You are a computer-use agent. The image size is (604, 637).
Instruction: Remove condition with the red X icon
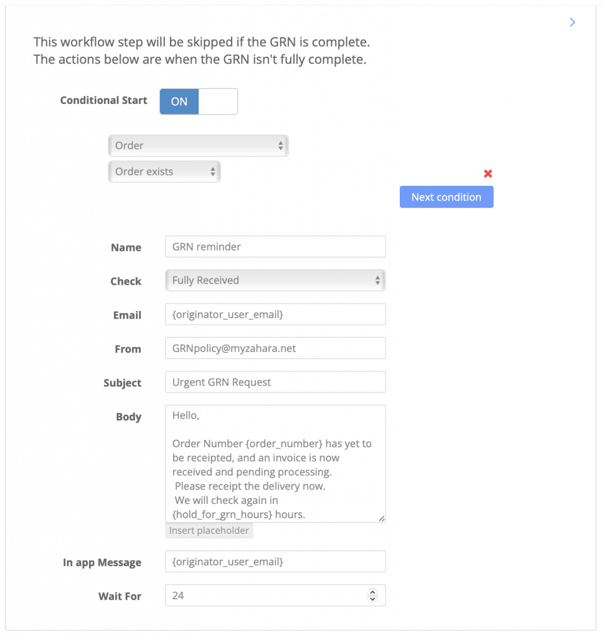coord(488,174)
